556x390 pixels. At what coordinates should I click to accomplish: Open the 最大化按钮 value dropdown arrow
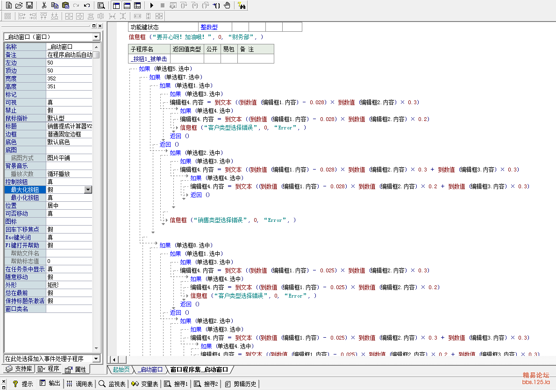88,190
